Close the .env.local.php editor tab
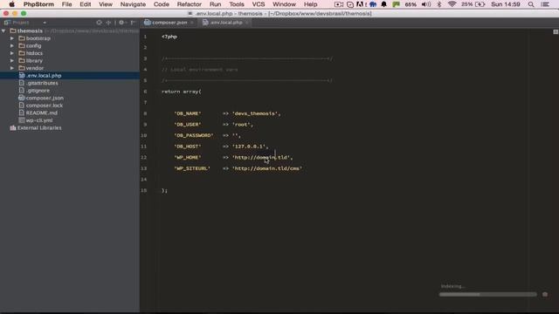This screenshot has height=314, width=559. pos(246,23)
